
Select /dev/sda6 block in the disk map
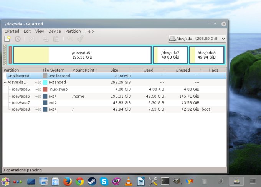pos(82,55)
